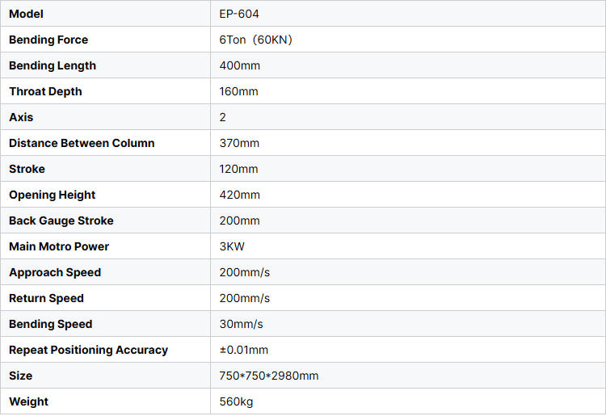
Task: Click the 420mm opening height value
Action: pos(239,195)
